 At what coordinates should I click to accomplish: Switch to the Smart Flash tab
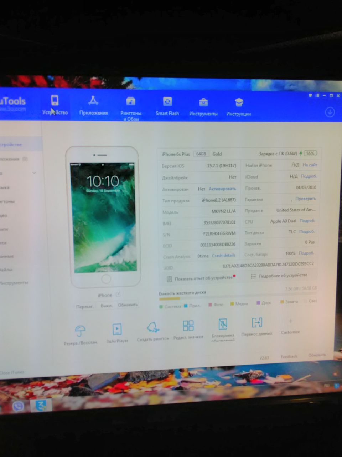coord(167,106)
